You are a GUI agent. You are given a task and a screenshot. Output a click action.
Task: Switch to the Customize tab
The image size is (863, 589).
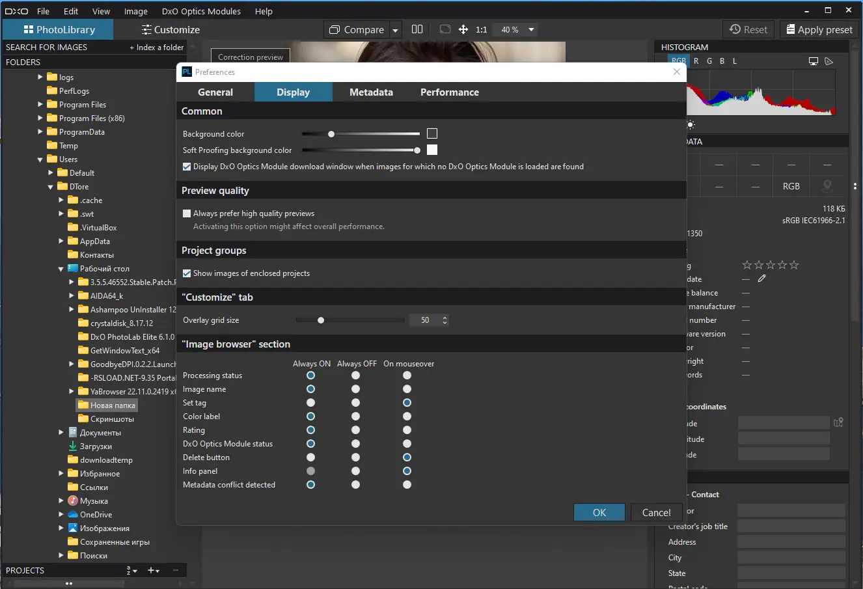(x=171, y=30)
